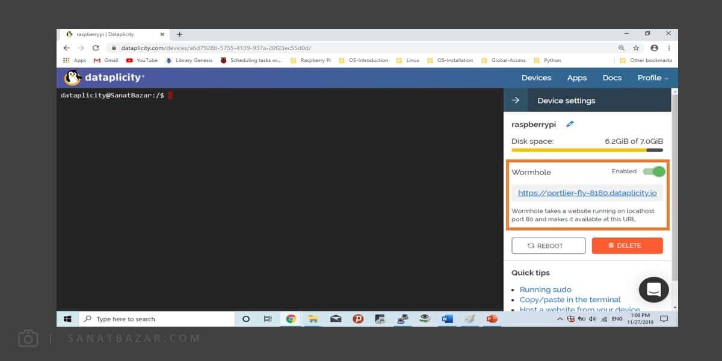Click the red DELETE button
This screenshot has height=361, width=722.
628,245
